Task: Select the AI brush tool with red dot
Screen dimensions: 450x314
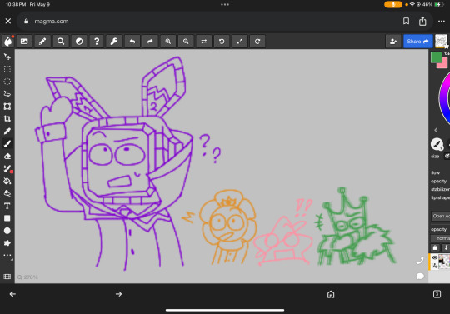Action: (x=7, y=168)
